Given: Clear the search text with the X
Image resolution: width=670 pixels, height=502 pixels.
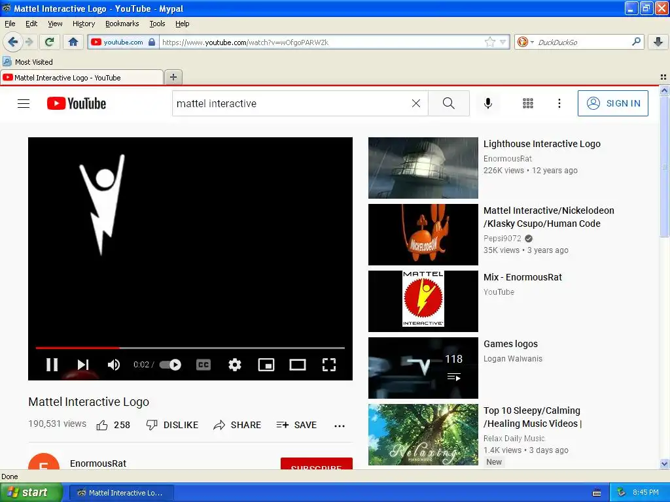Looking at the screenshot, I should click(x=415, y=103).
